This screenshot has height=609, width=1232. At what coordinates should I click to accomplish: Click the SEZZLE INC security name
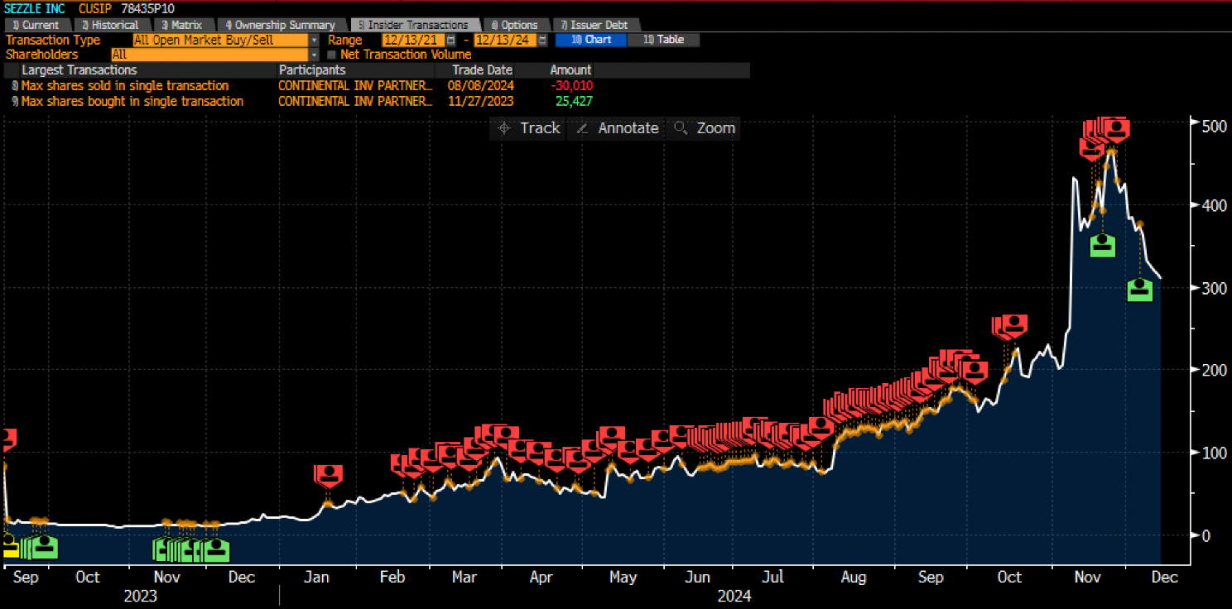(36, 8)
